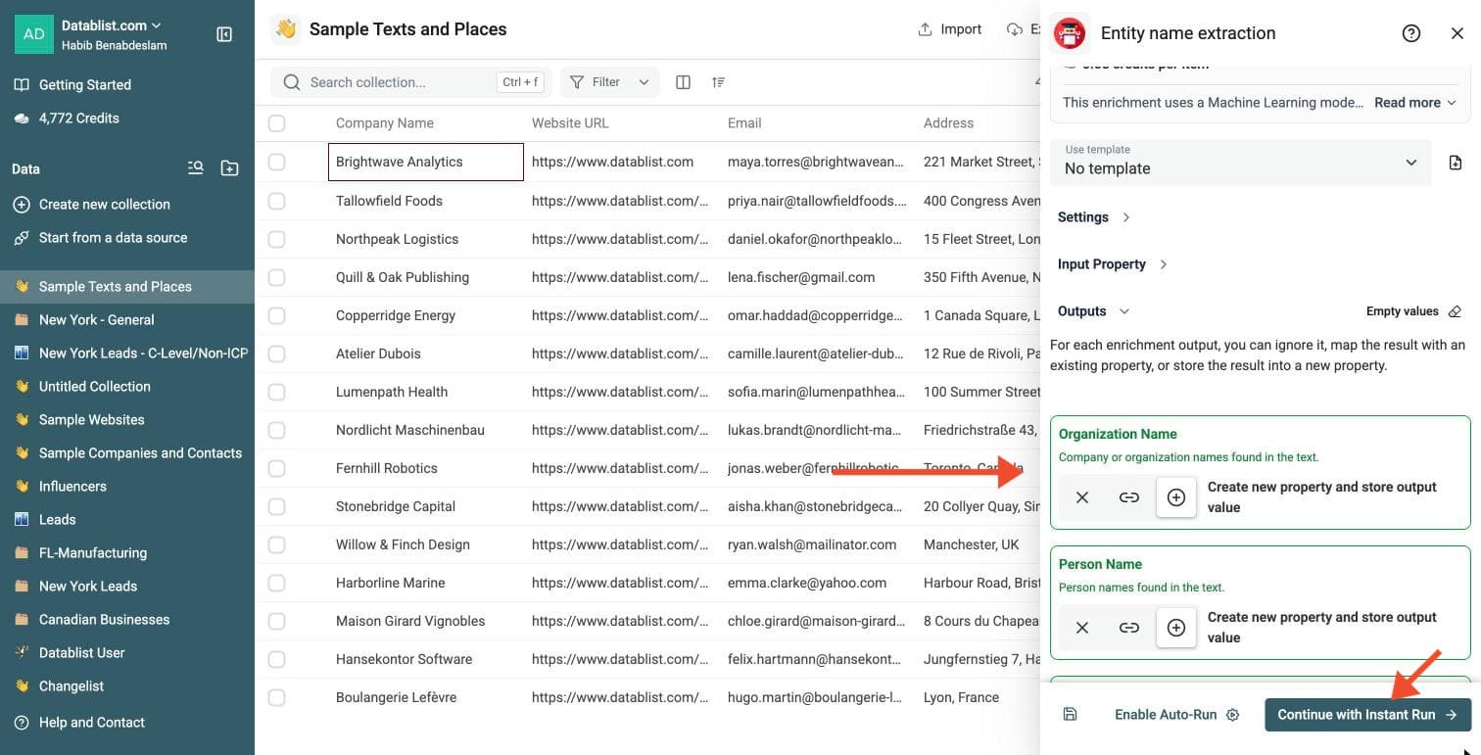The height and width of the screenshot is (755, 1481).
Task: Click the search-collections icon beside Data
Action: coord(196,168)
